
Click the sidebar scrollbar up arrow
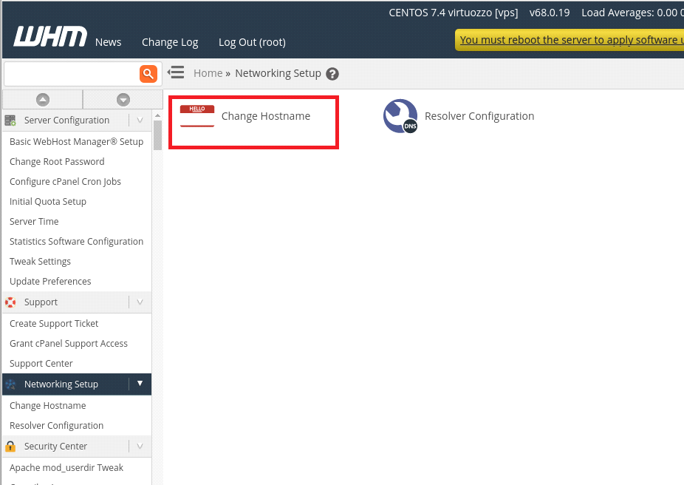pos(157,115)
